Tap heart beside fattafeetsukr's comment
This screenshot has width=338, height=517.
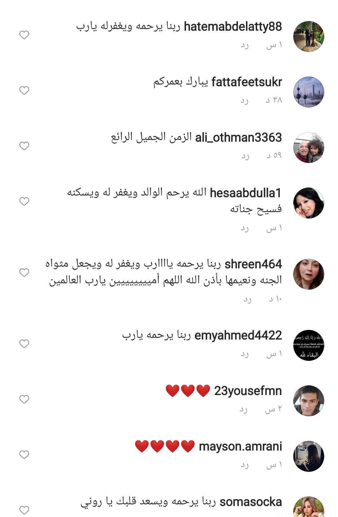[x=24, y=90]
